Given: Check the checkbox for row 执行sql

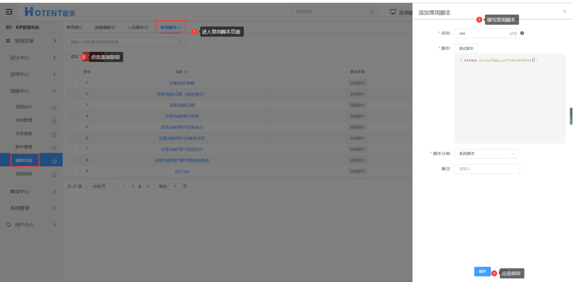Looking at the screenshot, I should tap(72, 171).
